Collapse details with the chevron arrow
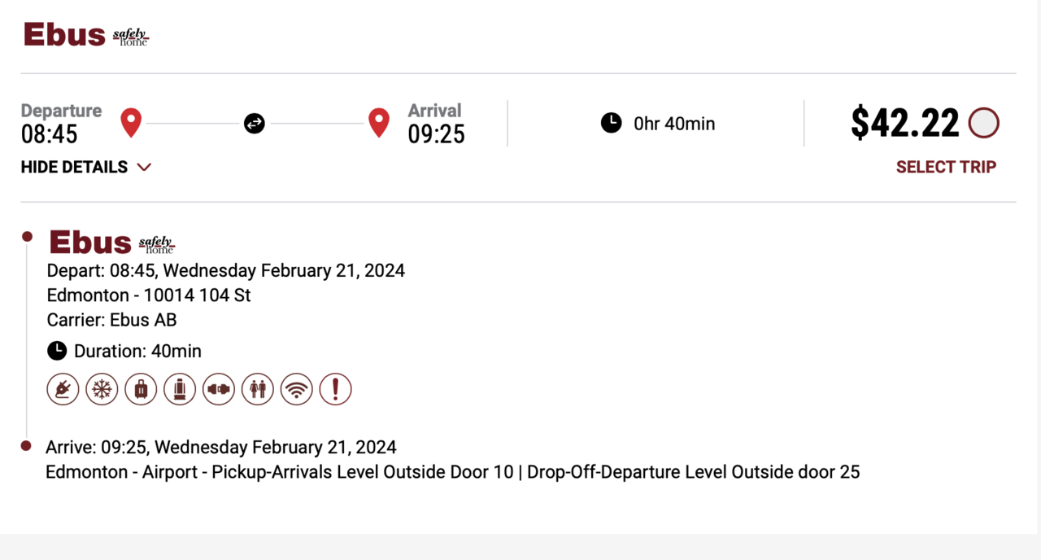 click(x=144, y=167)
